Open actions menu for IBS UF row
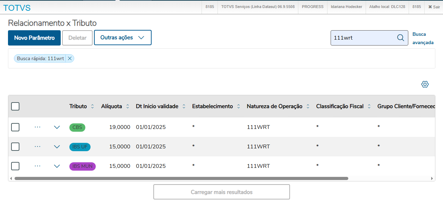This screenshot has width=443, height=204. point(37,147)
